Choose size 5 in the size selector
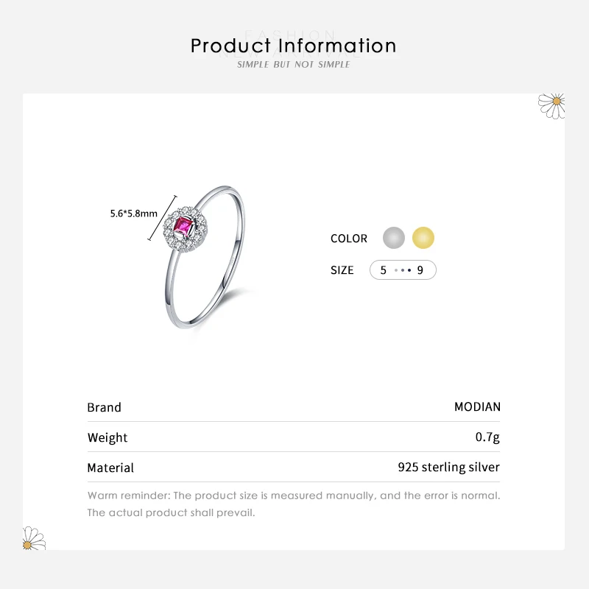Screen dimensions: 589x589 point(383,270)
